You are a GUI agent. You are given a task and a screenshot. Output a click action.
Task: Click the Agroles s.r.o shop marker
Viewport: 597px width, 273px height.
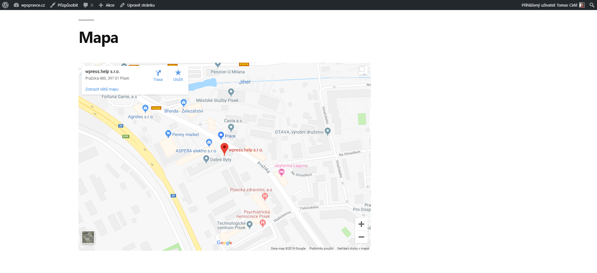point(145,108)
